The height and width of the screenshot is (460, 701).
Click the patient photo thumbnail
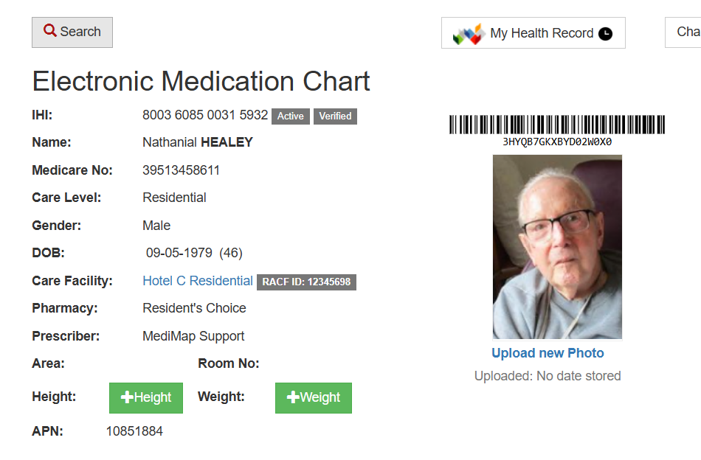557,247
